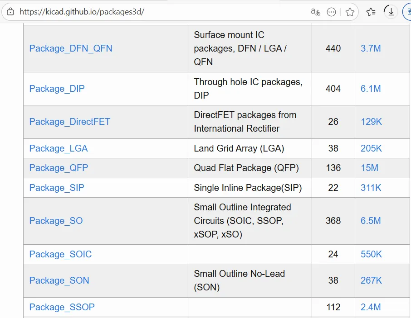This screenshot has height=318, width=411.
Task: Bookmark this page with the star icon
Action: click(x=350, y=12)
